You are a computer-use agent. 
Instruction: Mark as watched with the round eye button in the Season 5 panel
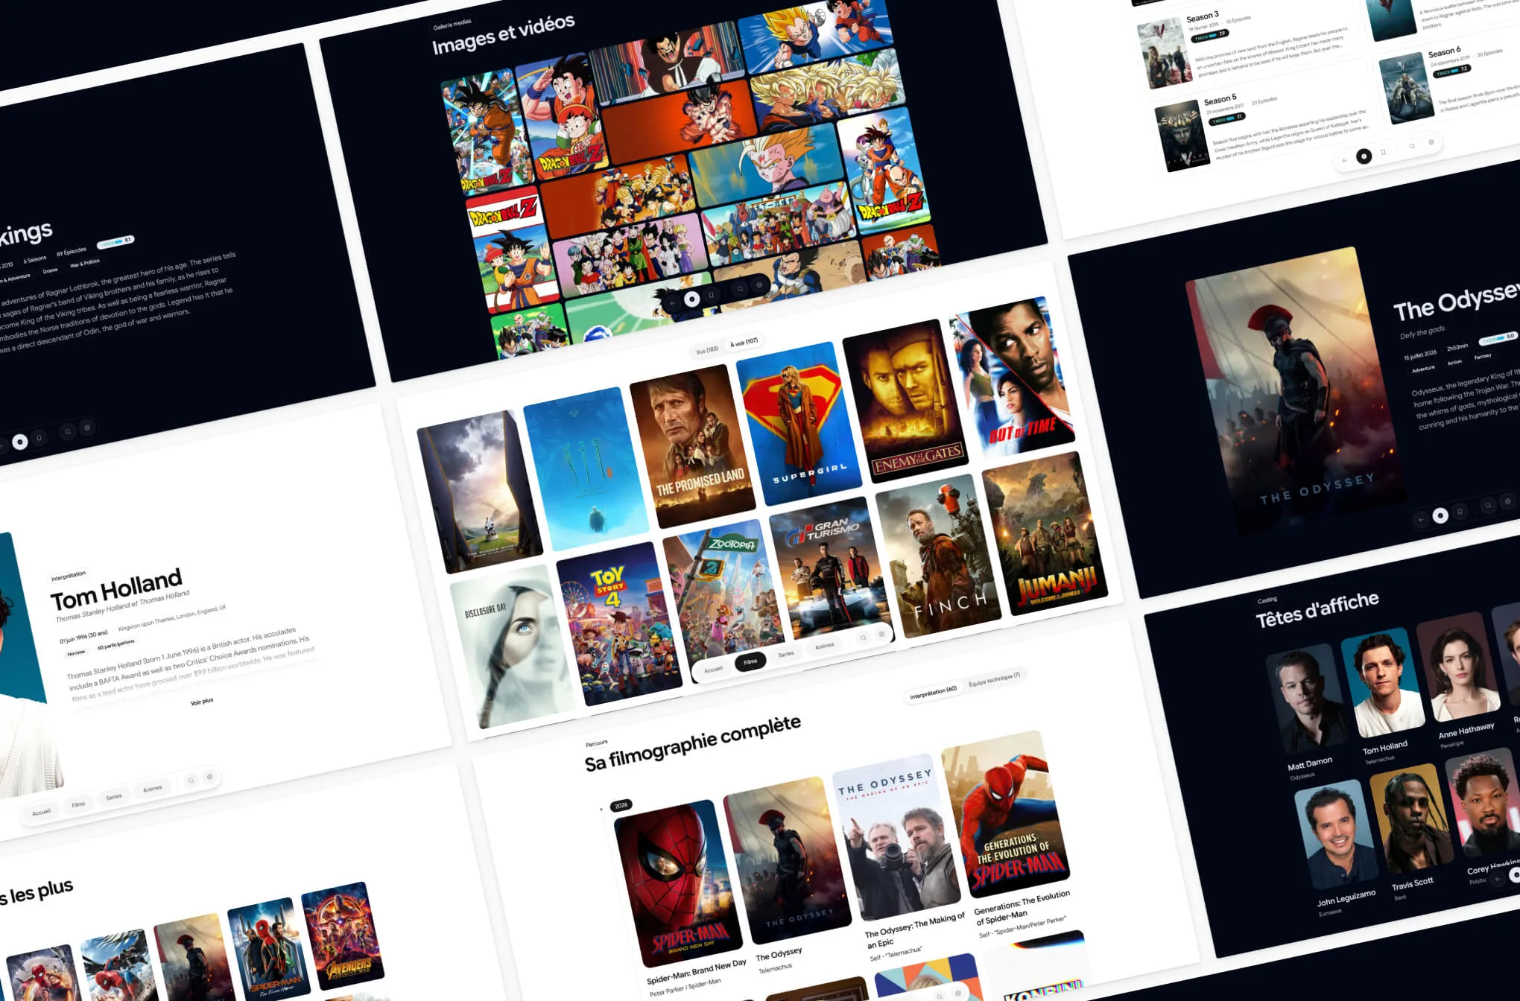[1364, 156]
